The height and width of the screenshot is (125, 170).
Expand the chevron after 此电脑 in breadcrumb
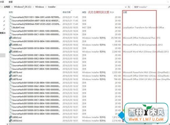(12, 7)
